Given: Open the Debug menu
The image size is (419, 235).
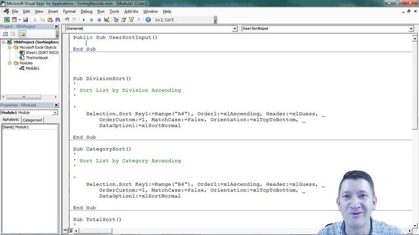Looking at the screenshot, I should tap(86, 12).
